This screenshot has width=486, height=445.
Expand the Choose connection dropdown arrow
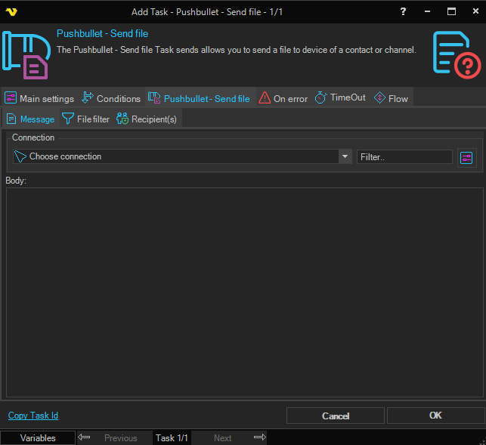[x=345, y=156]
